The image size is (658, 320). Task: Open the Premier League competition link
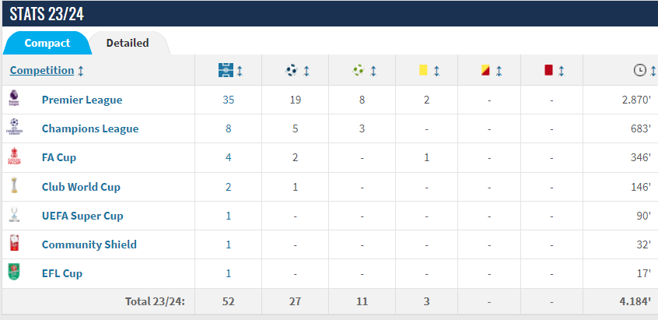click(82, 100)
